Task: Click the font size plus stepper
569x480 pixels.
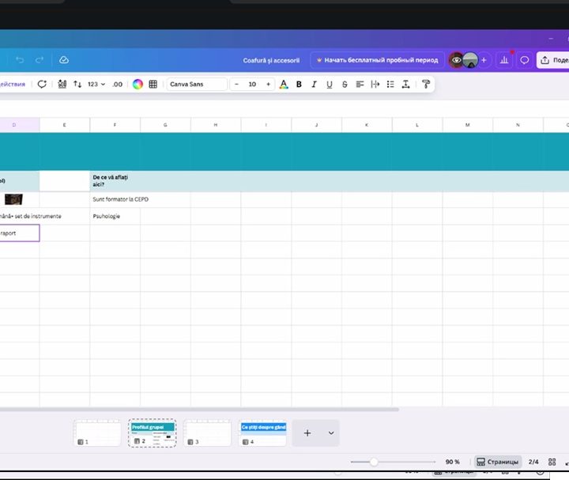Action: coord(268,84)
